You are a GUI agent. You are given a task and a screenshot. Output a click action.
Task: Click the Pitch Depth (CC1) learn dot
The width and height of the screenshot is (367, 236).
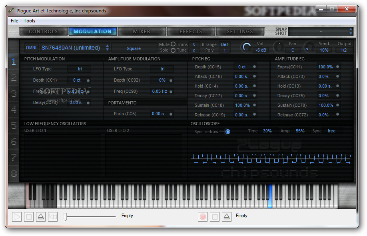coord(88,80)
